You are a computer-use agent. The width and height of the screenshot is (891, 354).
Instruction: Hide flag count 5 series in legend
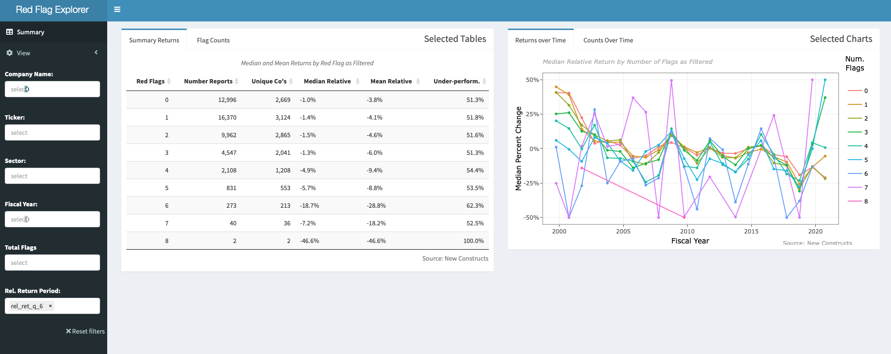858,160
